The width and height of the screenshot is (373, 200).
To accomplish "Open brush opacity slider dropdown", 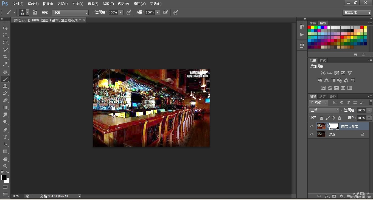I will click(x=120, y=12).
